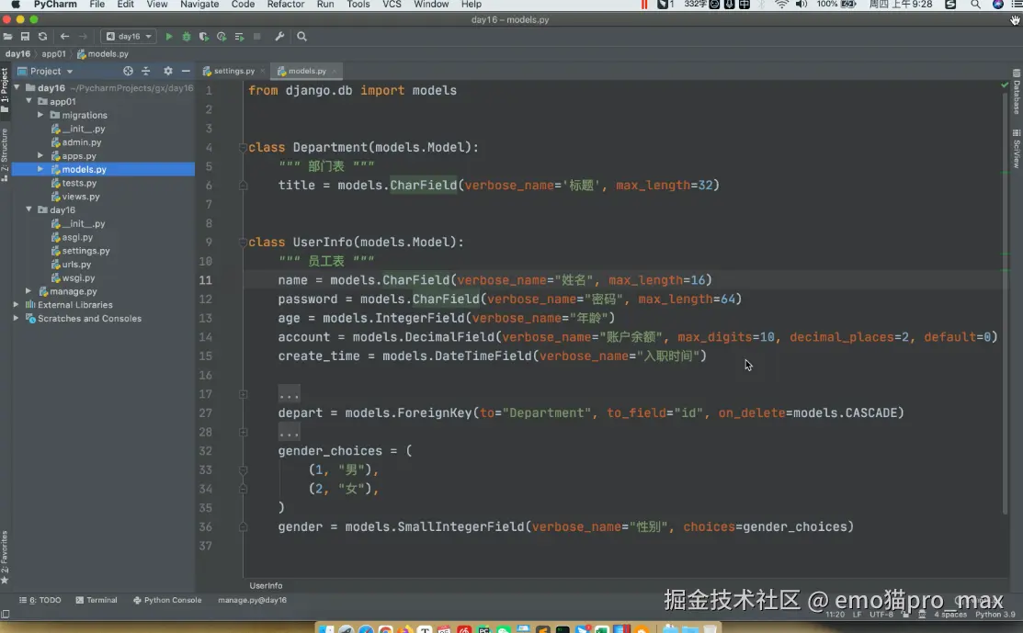Click app01 in the breadcrumb path
This screenshot has height=633, width=1023.
tap(53, 54)
